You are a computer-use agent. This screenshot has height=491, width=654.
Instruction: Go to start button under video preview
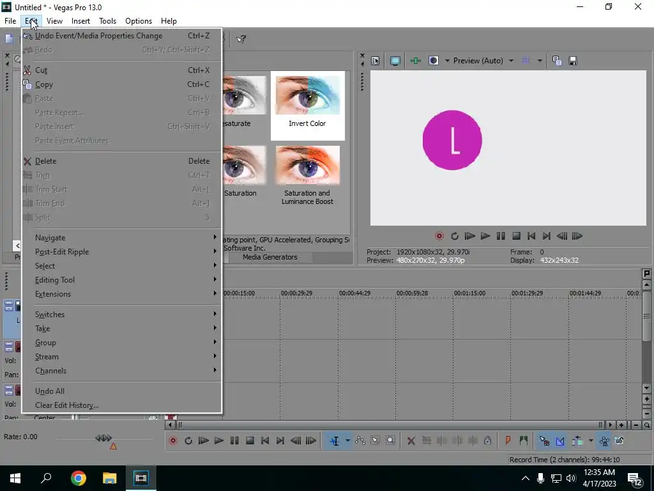531,236
